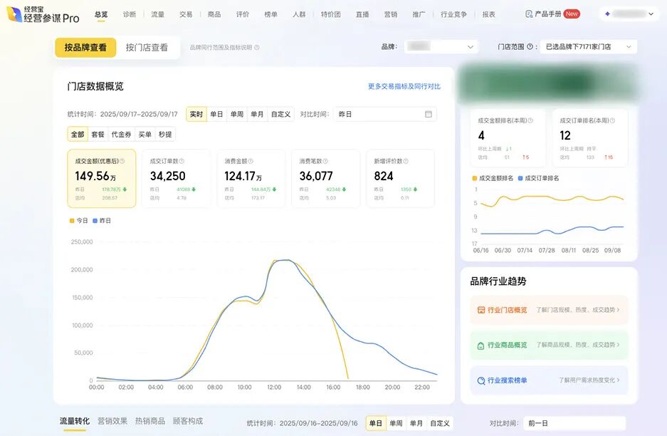Click the 行业门店概览 storefront icon

click(481, 309)
